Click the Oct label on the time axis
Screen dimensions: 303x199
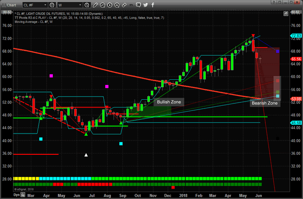click(x=138, y=196)
